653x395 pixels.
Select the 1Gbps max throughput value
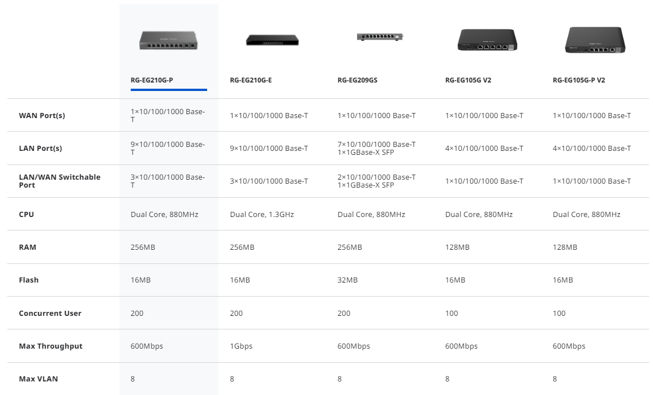click(241, 346)
